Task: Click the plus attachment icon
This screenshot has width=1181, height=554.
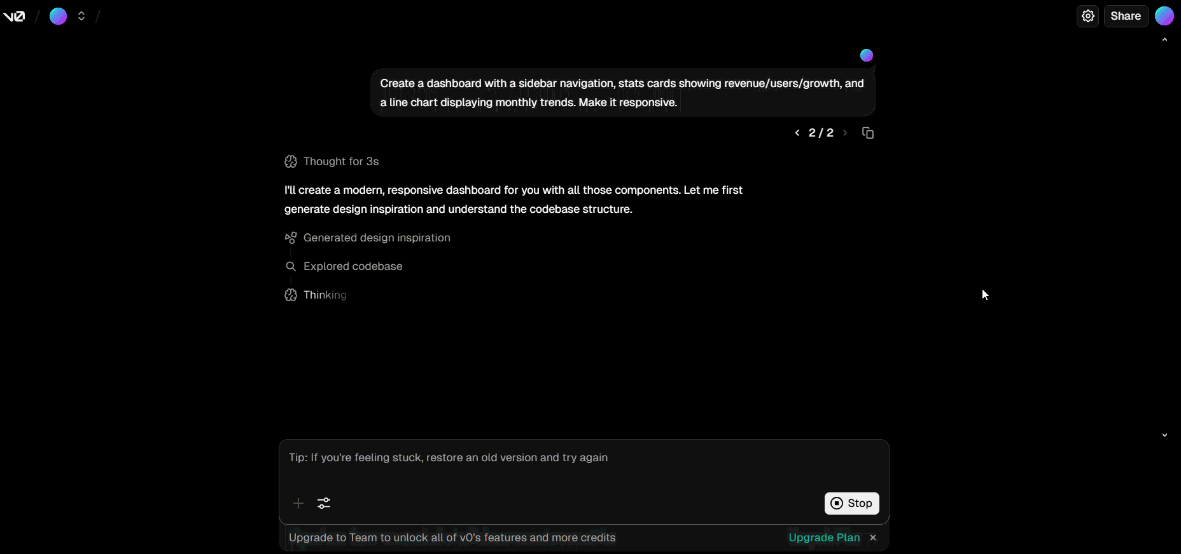Action: [x=298, y=503]
